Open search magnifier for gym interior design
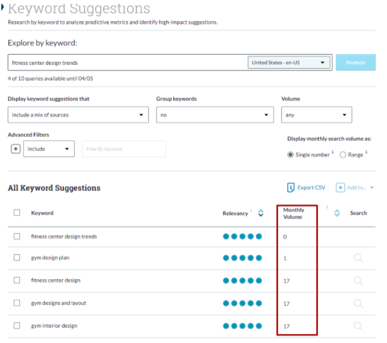 [x=358, y=326]
